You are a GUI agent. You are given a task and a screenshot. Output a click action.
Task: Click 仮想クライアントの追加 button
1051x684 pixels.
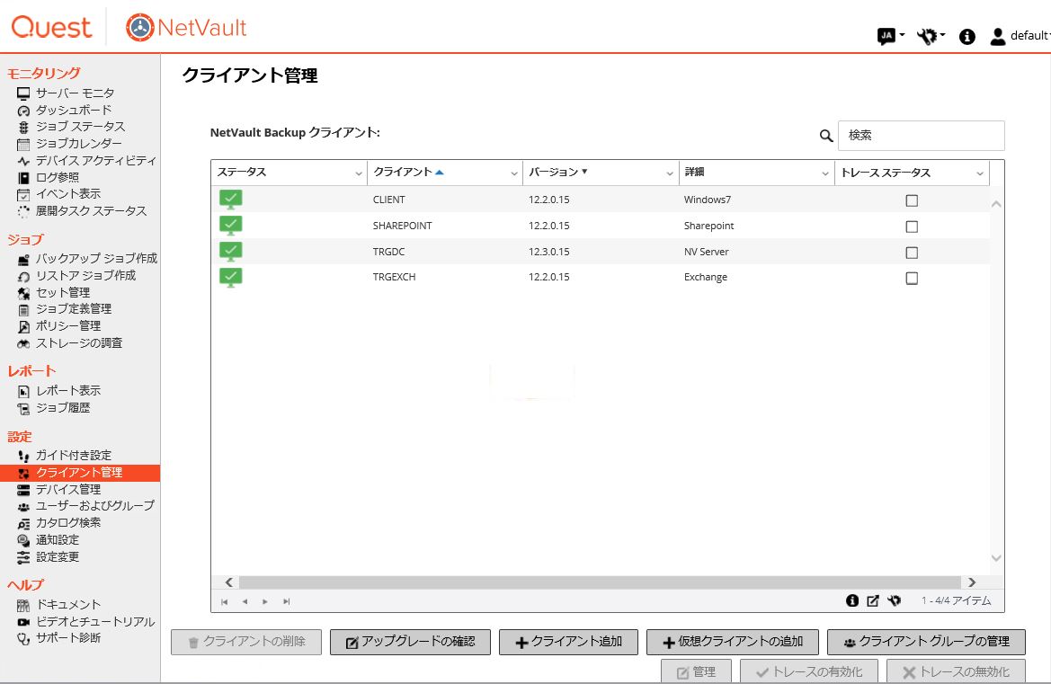click(x=733, y=642)
